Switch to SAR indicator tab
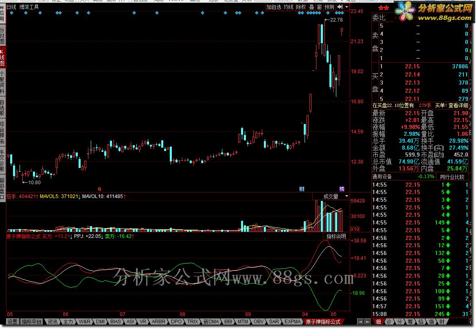The image size is (476, 329). pos(274,322)
